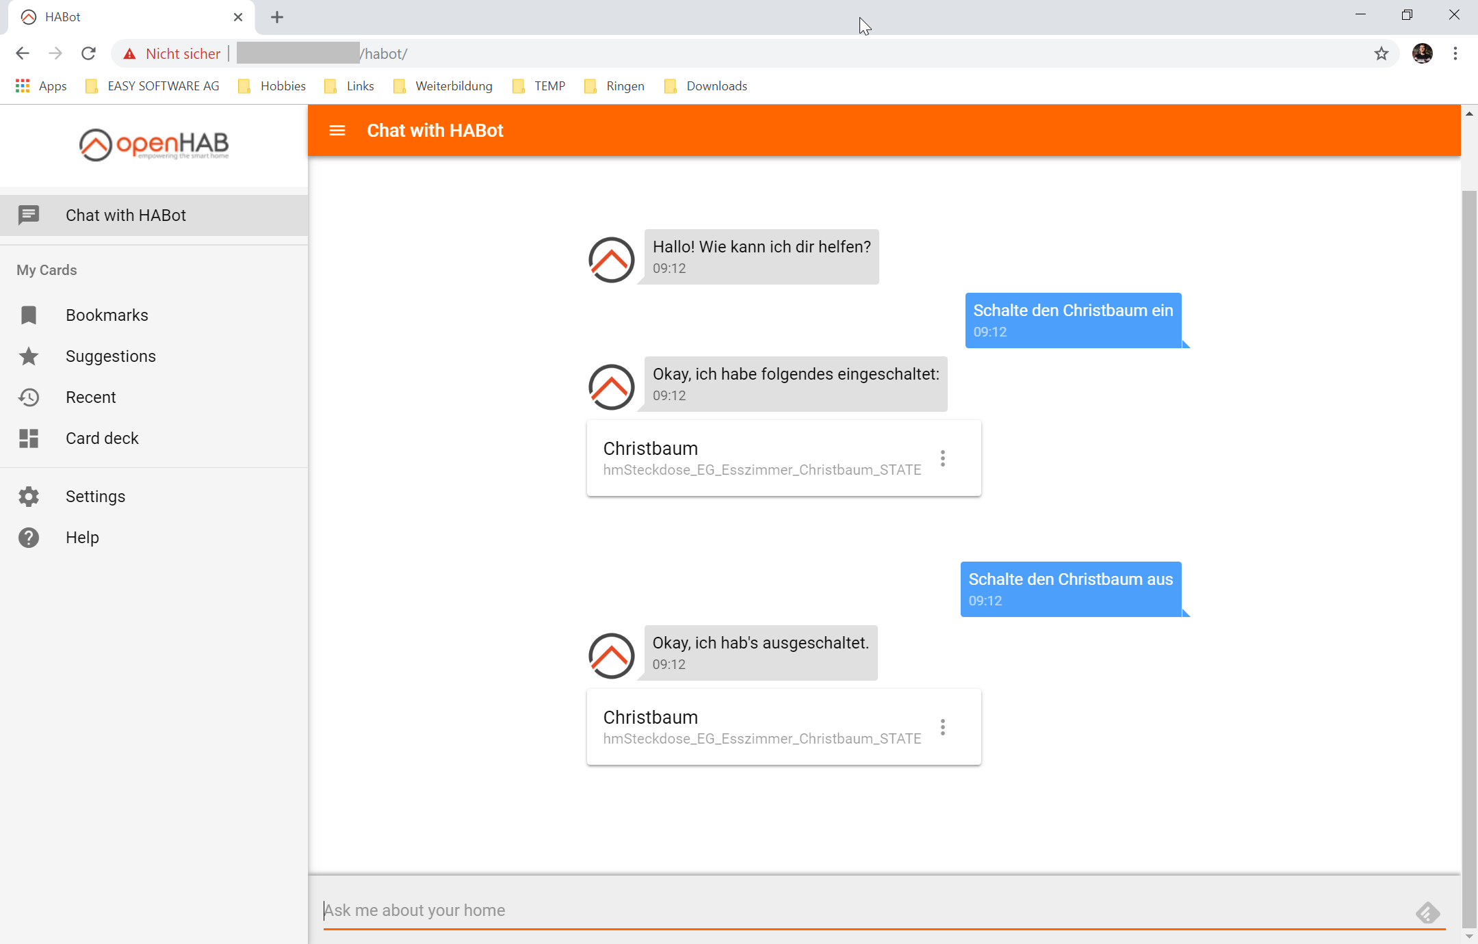Toggle the hamburger menu in orange header
The width and height of the screenshot is (1478, 944).
coord(337,131)
